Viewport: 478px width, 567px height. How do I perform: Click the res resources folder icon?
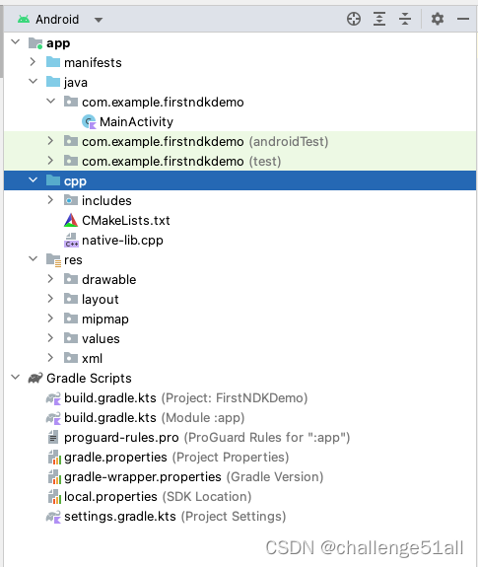click(53, 260)
